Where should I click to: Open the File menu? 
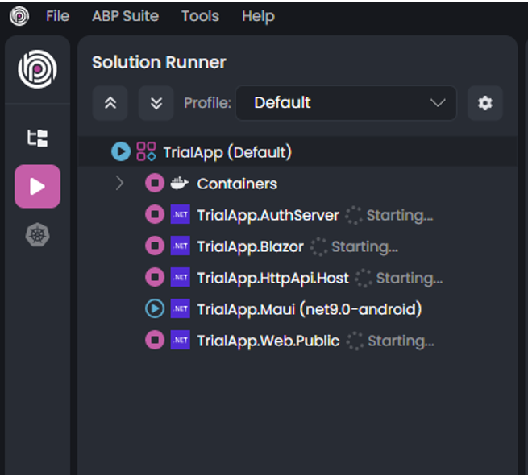point(57,16)
